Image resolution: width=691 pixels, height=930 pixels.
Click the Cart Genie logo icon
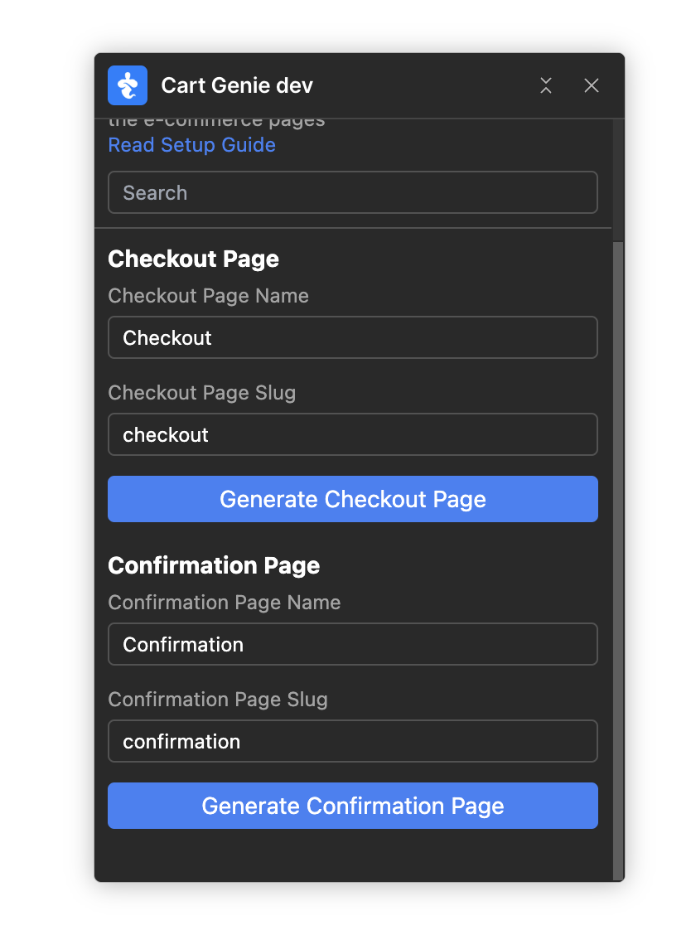click(128, 85)
